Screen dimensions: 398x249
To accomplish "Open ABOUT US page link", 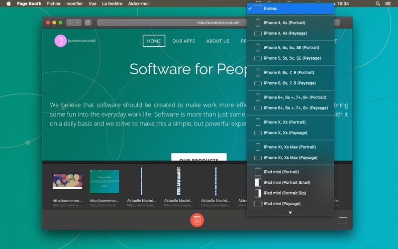I will pos(218,41).
